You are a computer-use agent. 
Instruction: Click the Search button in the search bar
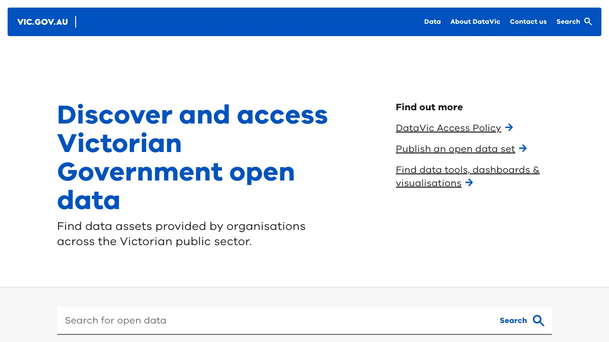[522, 321]
